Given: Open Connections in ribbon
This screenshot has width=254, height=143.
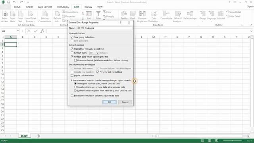Looking at the screenshot, I should click(70, 12).
